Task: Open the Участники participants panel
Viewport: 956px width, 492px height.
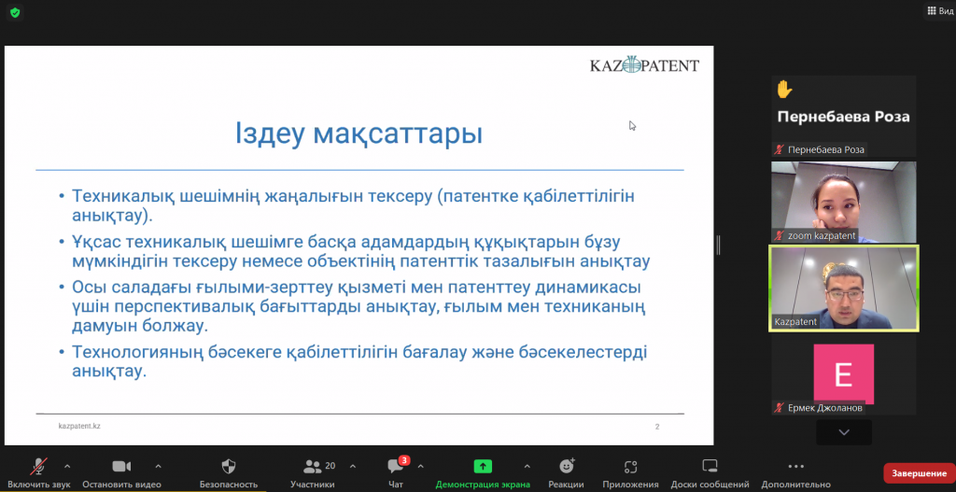Action: pyautogui.click(x=312, y=471)
